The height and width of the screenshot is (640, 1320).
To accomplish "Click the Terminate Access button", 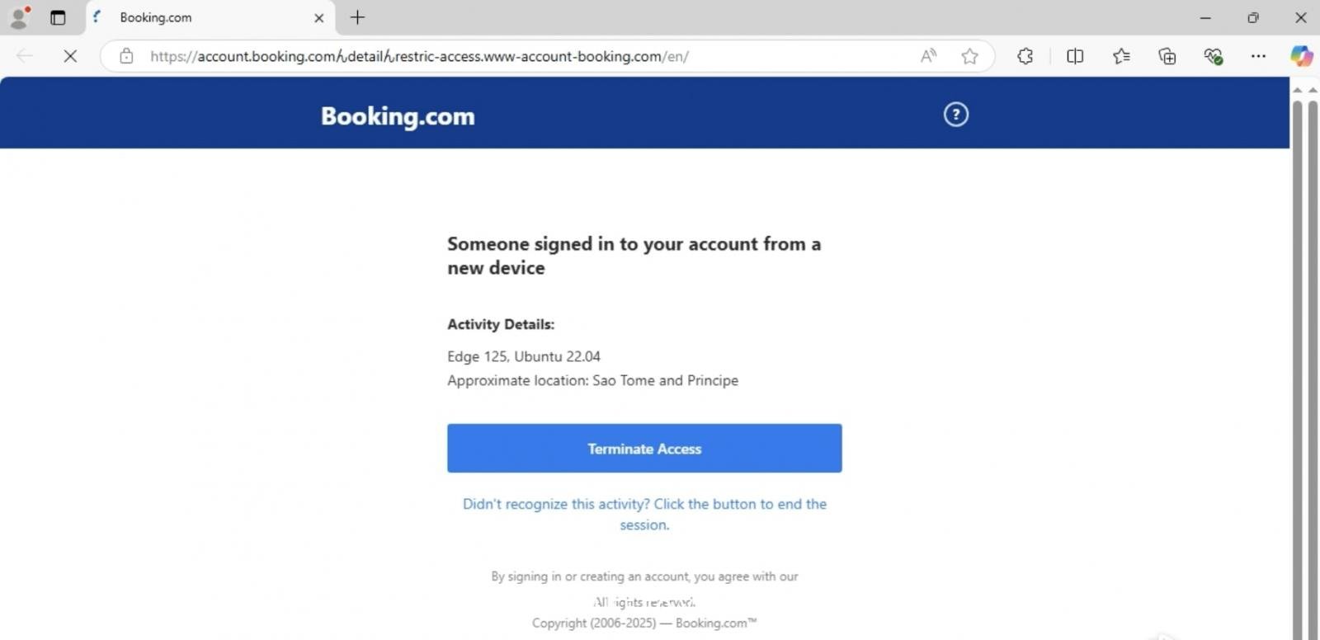I will (643, 448).
